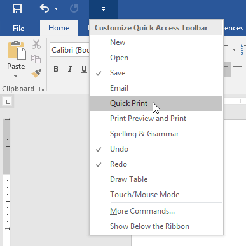The image size is (246, 246).
Task: Open the File tab
Action: click(18, 28)
